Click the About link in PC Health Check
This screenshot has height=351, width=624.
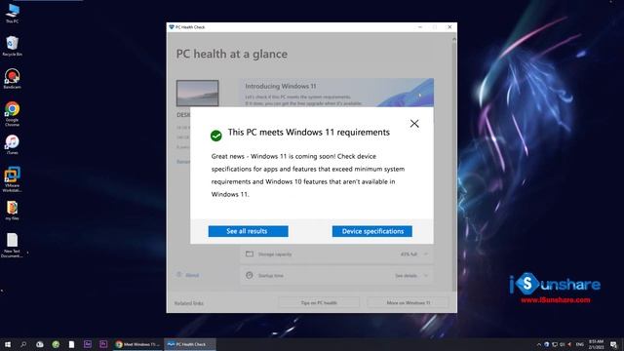point(192,275)
